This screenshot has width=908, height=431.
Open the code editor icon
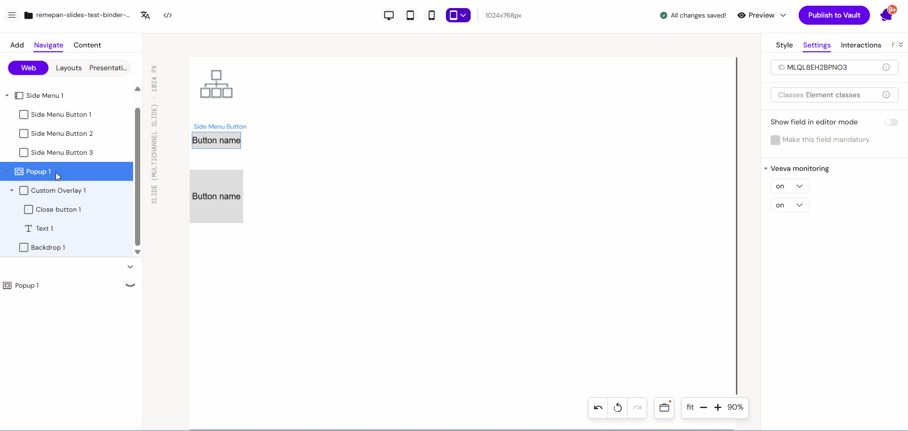[168, 15]
